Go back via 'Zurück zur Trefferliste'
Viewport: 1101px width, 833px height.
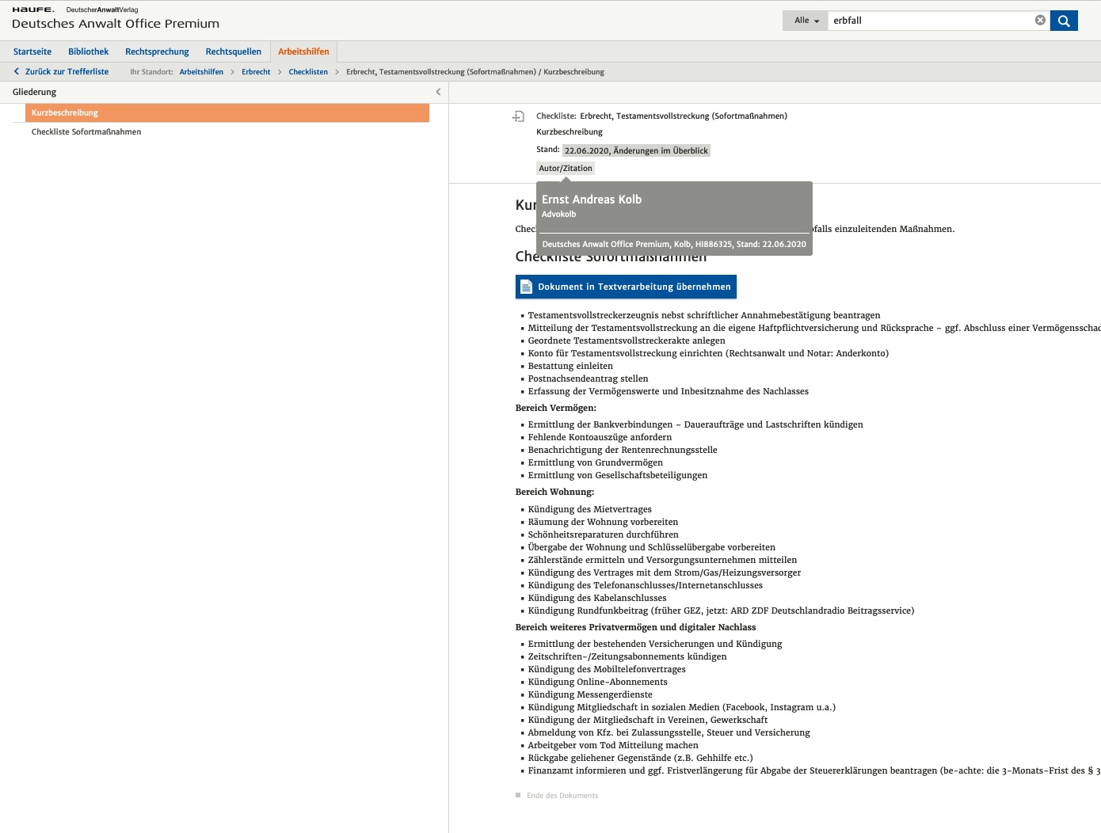[x=61, y=71]
